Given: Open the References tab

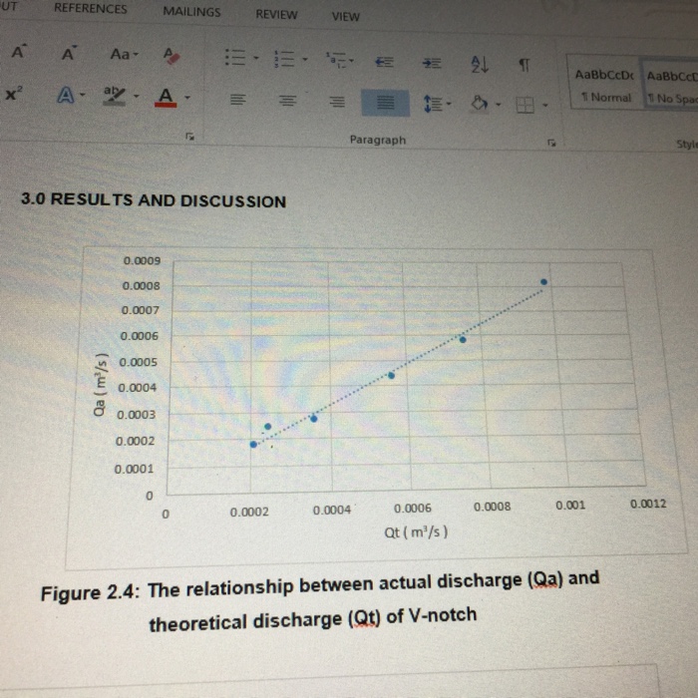Looking at the screenshot, I should click(90, 9).
